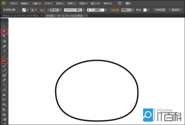Click the 样式 graphic style swatch
Screen dimensions: 185x125
(x=145, y=10)
